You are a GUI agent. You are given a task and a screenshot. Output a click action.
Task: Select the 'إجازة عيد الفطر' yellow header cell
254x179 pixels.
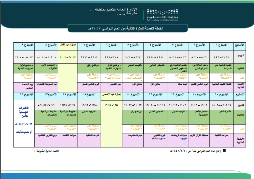[x=68, y=45]
